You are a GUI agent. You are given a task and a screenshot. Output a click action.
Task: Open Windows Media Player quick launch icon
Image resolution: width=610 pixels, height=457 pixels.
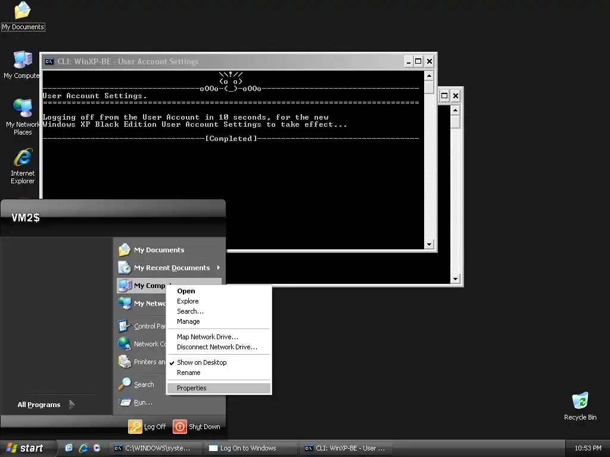pos(97,448)
